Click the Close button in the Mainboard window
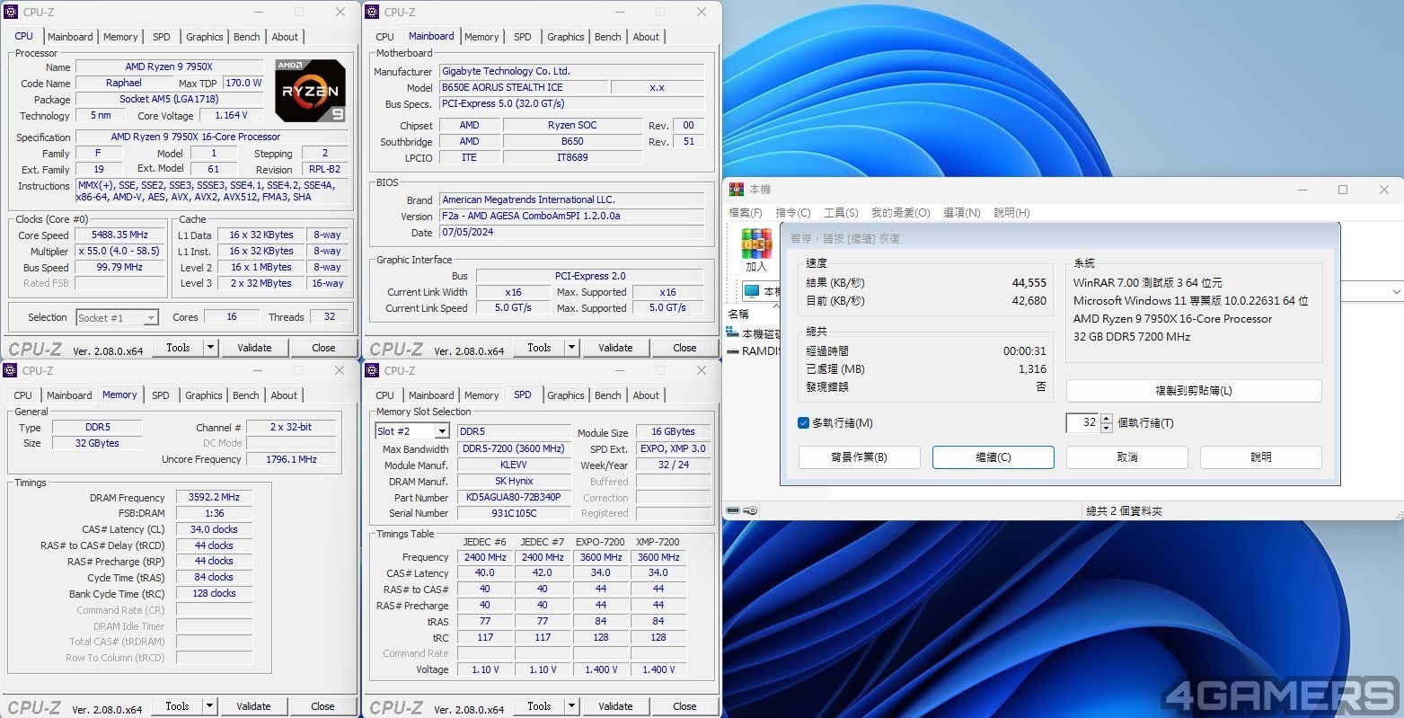Image resolution: width=1404 pixels, height=718 pixels. tap(684, 348)
